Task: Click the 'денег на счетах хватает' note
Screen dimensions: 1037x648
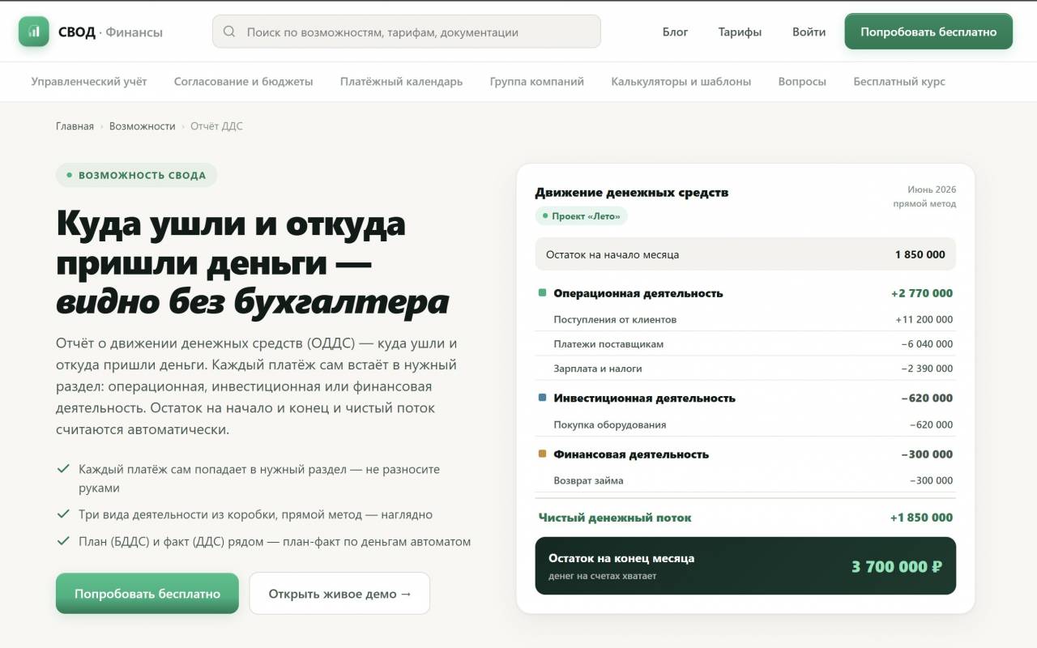Action: coord(602,576)
